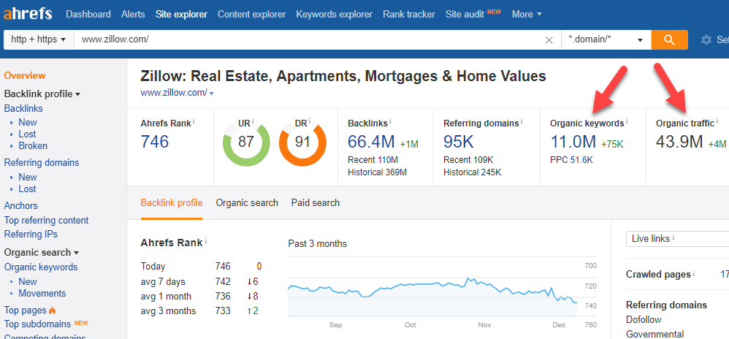Open New under Backlinks in the sidebar

(x=28, y=122)
